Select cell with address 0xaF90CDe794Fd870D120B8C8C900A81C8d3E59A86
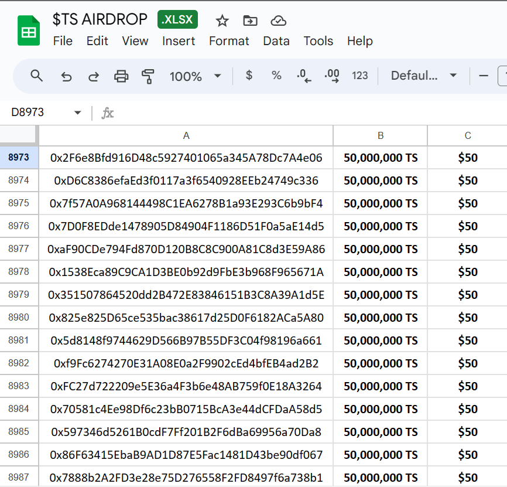507x487 pixels. pyautogui.click(x=186, y=249)
